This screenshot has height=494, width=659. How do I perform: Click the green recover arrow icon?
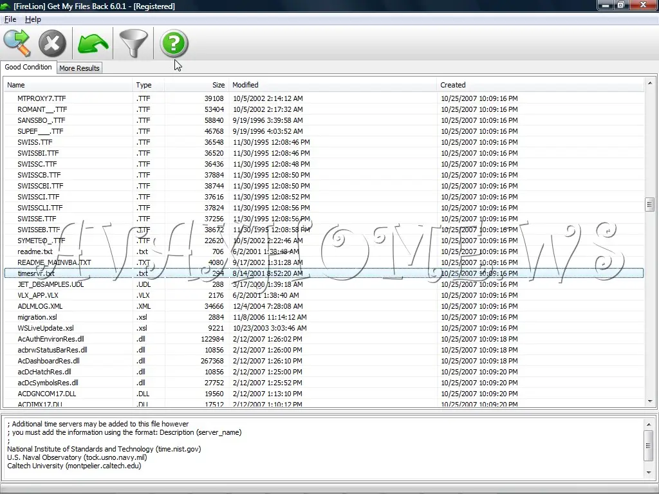pyautogui.click(x=93, y=44)
